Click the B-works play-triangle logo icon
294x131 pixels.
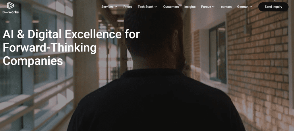[x=11, y=5]
